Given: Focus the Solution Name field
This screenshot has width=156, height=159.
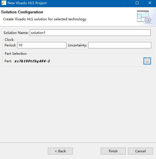Looking at the screenshot, I should 90,33.
